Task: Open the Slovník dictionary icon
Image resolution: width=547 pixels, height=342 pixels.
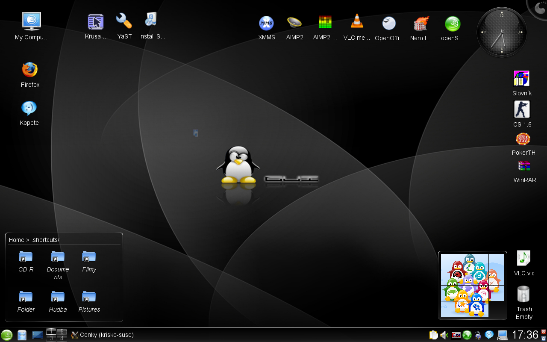Action: 522,83
